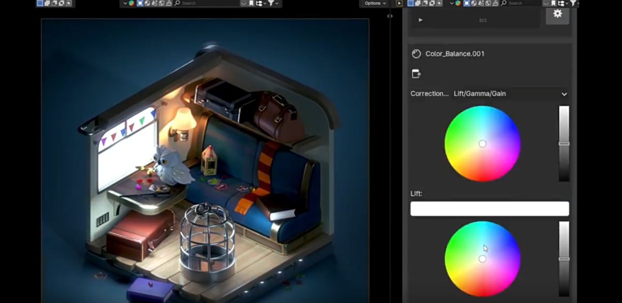Click the white Lift color swatch
This screenshot has height=303, width=622.
(x=489, y=209)
